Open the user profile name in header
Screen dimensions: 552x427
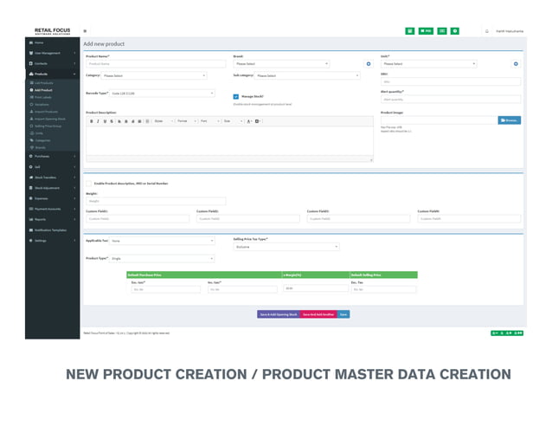(x=510, y=31)
